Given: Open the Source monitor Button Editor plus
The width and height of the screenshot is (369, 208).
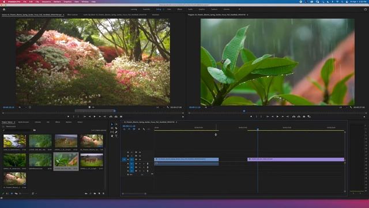Looking at the screenshot, I should [183, 117].
